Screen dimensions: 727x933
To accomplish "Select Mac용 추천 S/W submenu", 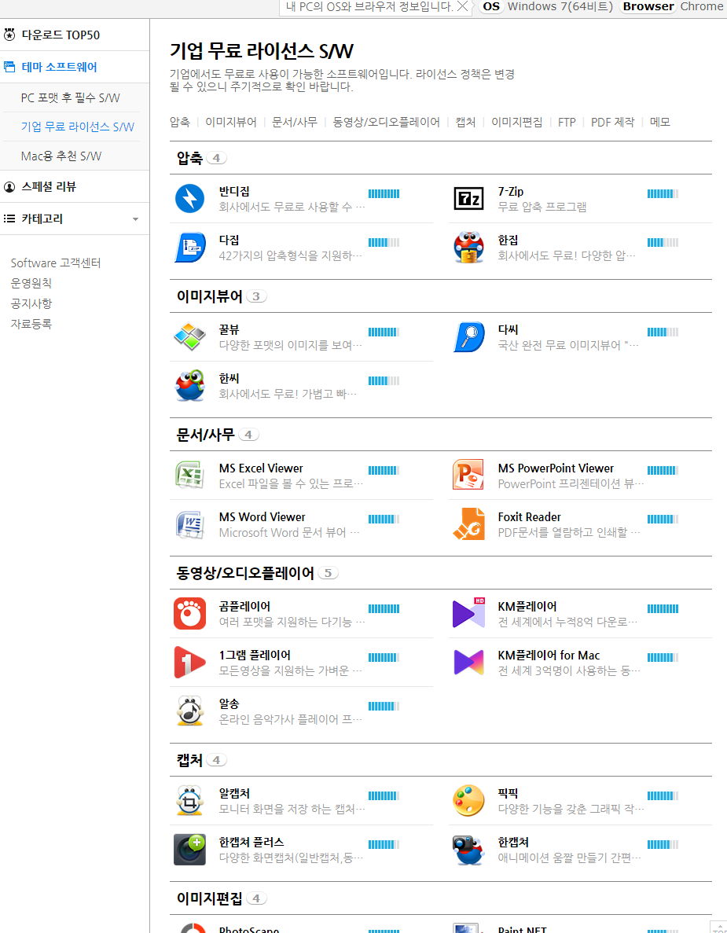I will point(61,156).
